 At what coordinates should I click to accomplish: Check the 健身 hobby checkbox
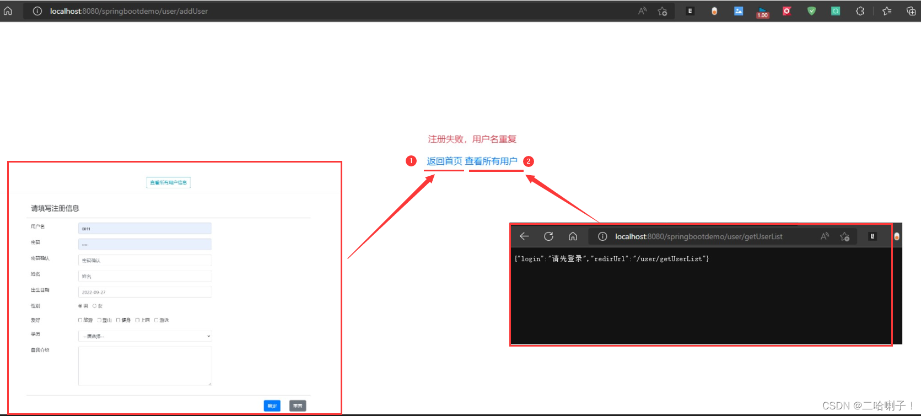118,320
